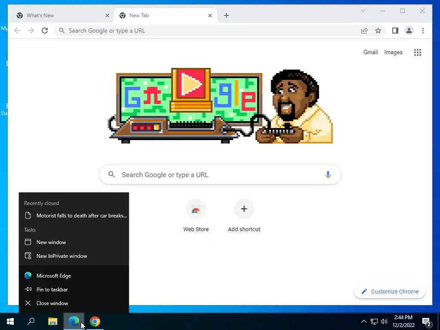Open Chrome's three-dot menu
Screen dimensions: 440x330
pyautogui.click(x=423, y=31)
